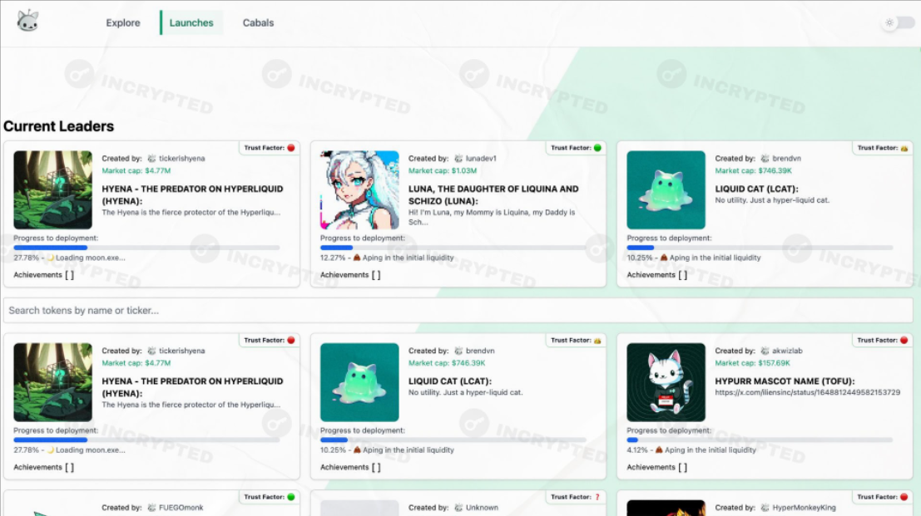Image resolution: width=921 pixels, height=516 pixels.
Task: Click green Trust Factor dot on LUNA card
Action: 597,148
